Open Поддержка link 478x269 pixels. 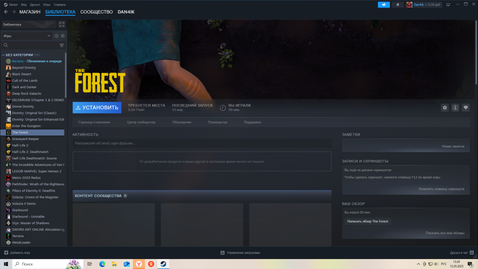[253, 122]
